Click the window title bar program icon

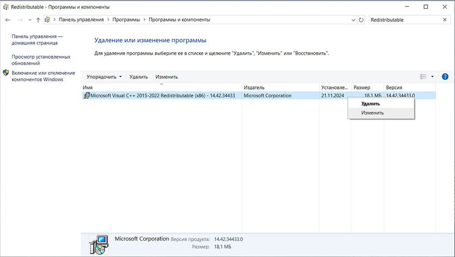6,7
